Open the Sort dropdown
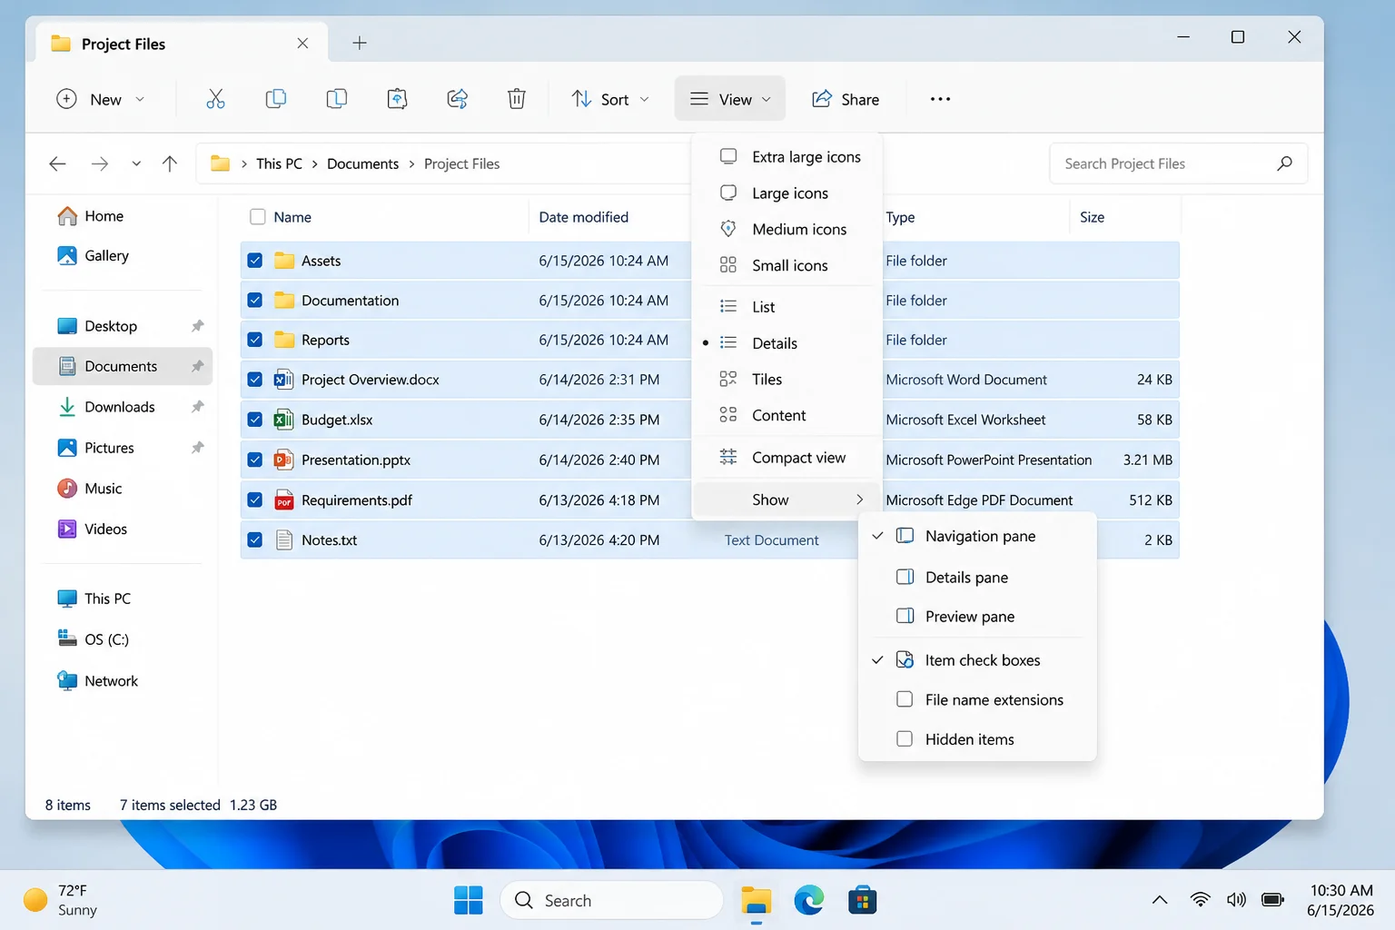Viewport: 1395px width, 930px height. click(610, 99)
